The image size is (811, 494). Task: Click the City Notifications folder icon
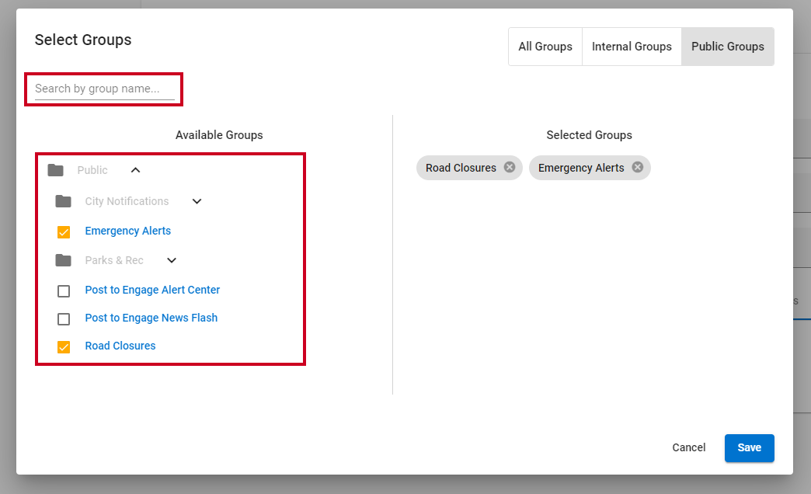pyautogui.click(x=63, y=201)
